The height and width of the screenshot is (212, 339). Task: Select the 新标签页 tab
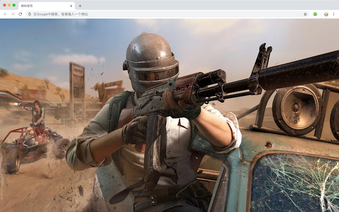[x=47, y=6]
